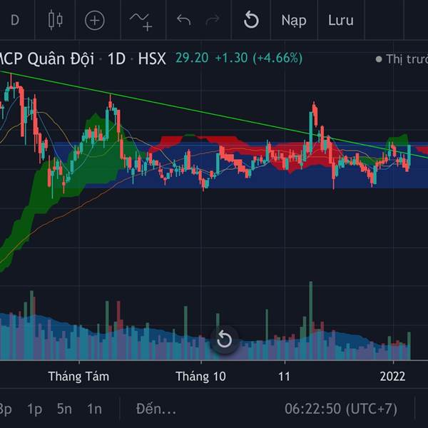This screenshot has height=428, width=428.
Task: Click the Lưu save button
Action: pos(341,21)
